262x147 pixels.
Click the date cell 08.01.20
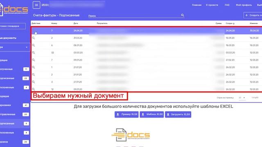point(78,45)
